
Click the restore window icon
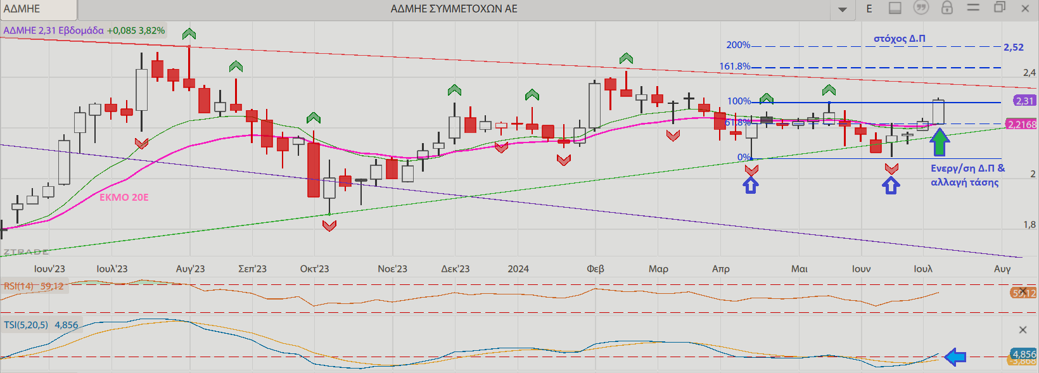coord(1000,8)
